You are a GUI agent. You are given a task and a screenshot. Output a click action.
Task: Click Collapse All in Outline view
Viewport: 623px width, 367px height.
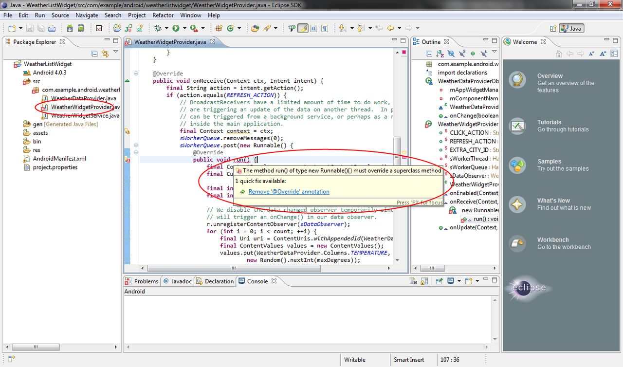(429, 54)
